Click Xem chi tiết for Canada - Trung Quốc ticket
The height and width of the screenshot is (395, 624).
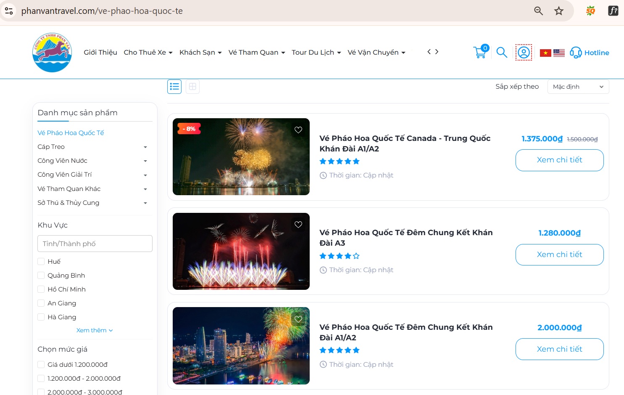click(x=559, y=160)
